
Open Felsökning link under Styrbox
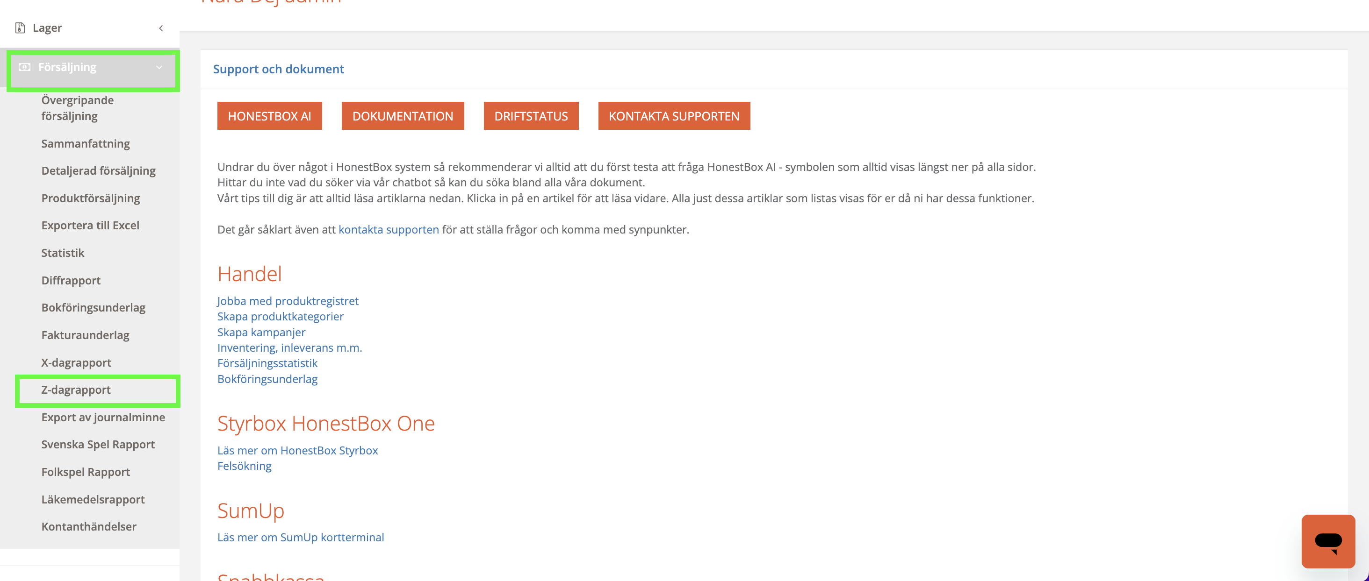[244, 466]
